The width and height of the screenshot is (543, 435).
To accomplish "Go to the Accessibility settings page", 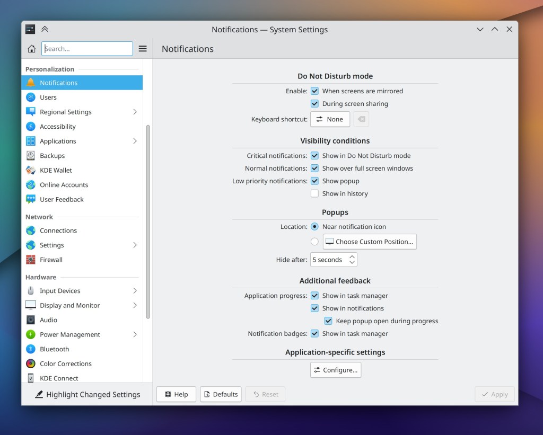I will tap(58, 127).
